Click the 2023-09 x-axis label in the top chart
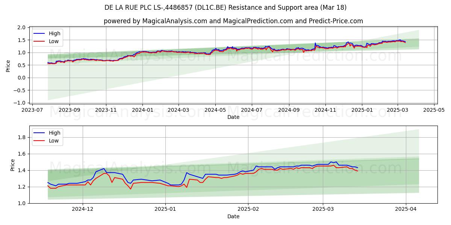 coord(70,110)
